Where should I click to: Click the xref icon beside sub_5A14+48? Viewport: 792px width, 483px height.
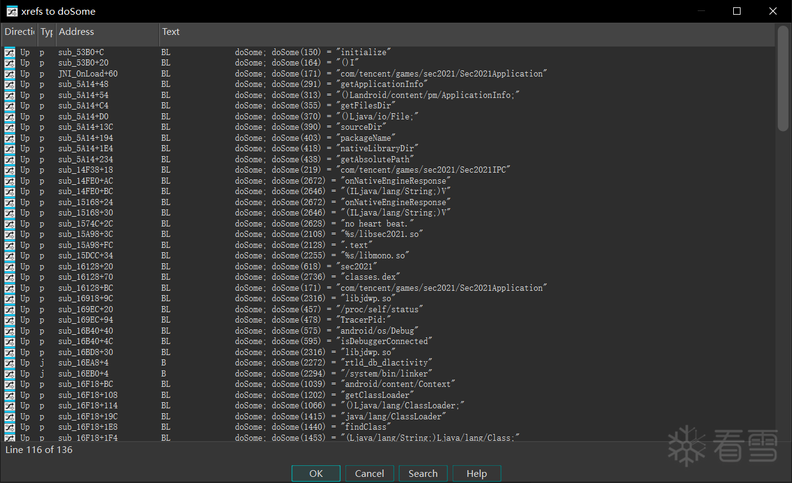[x=10, y=84]
